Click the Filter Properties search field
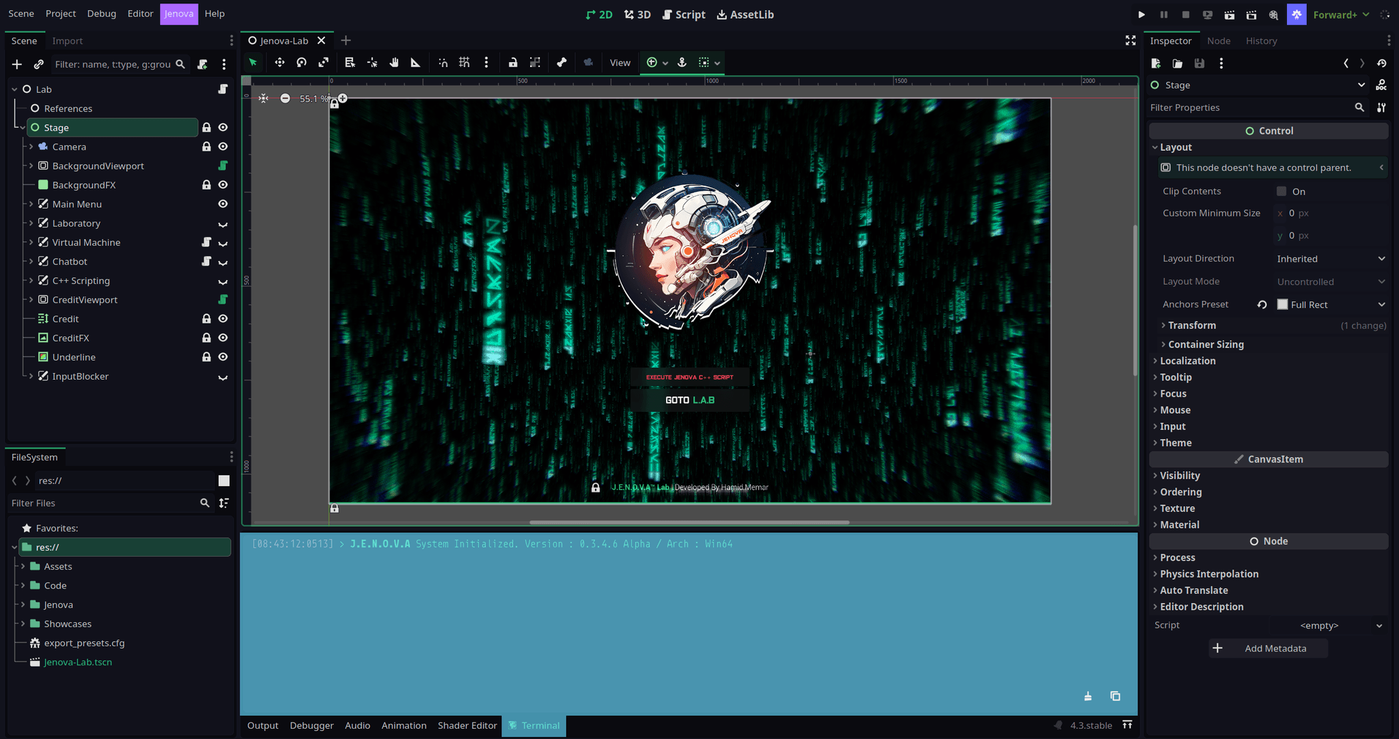Viewport: 1399px width, 739px height. [1250, 107]
